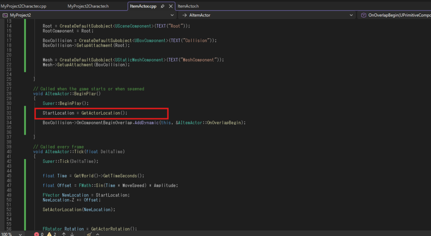Viewport: 431px width, 236px height.
Task: Click line number 40 in the margin
Action: 9,151
